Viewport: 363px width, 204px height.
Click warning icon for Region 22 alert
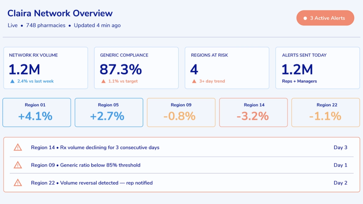point(18,183)
